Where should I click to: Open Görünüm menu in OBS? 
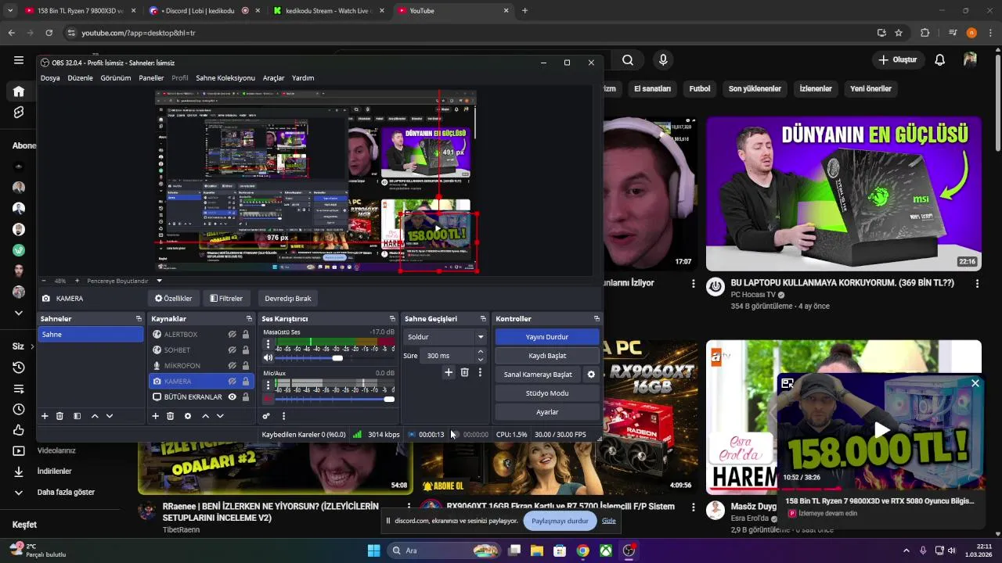point(116,78)
